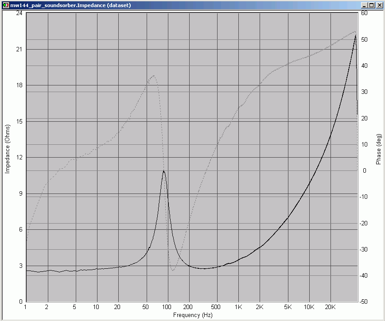Minimize the Impedance dataset window

364,5
